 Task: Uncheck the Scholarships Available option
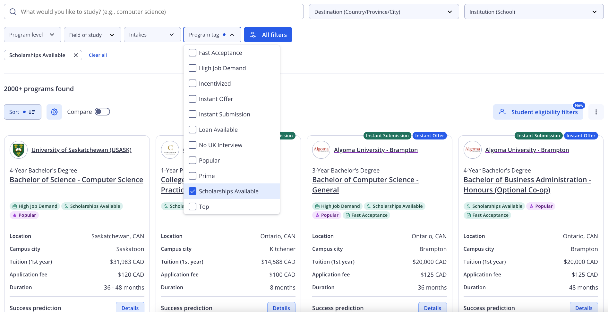point(193,191)
